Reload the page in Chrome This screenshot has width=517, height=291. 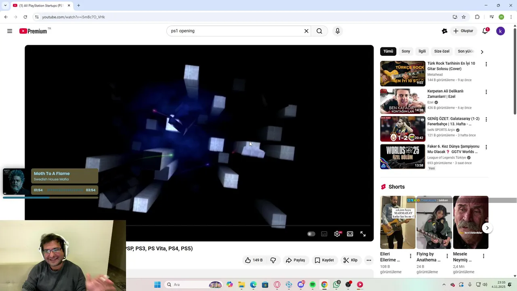point(25,17)
